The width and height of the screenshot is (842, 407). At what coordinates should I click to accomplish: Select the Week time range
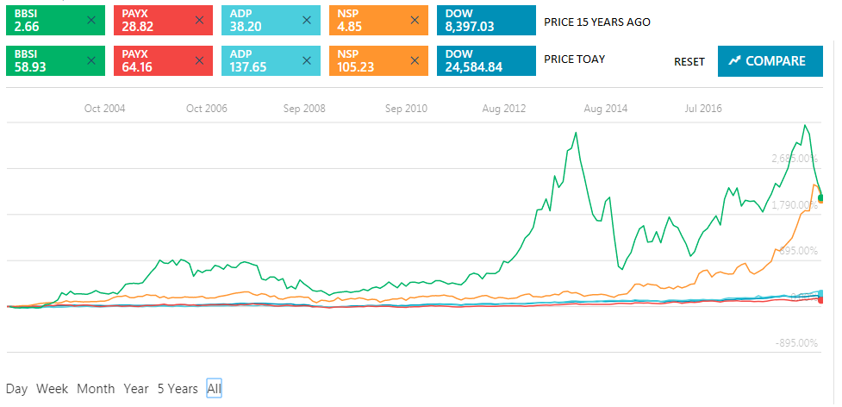pyautogui.click(x=52, y=389)
